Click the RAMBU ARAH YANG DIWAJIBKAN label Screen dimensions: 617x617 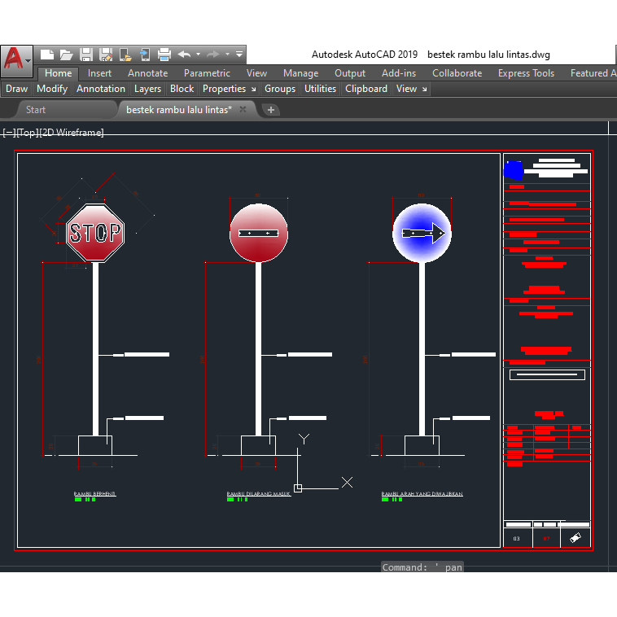point(422,494)
